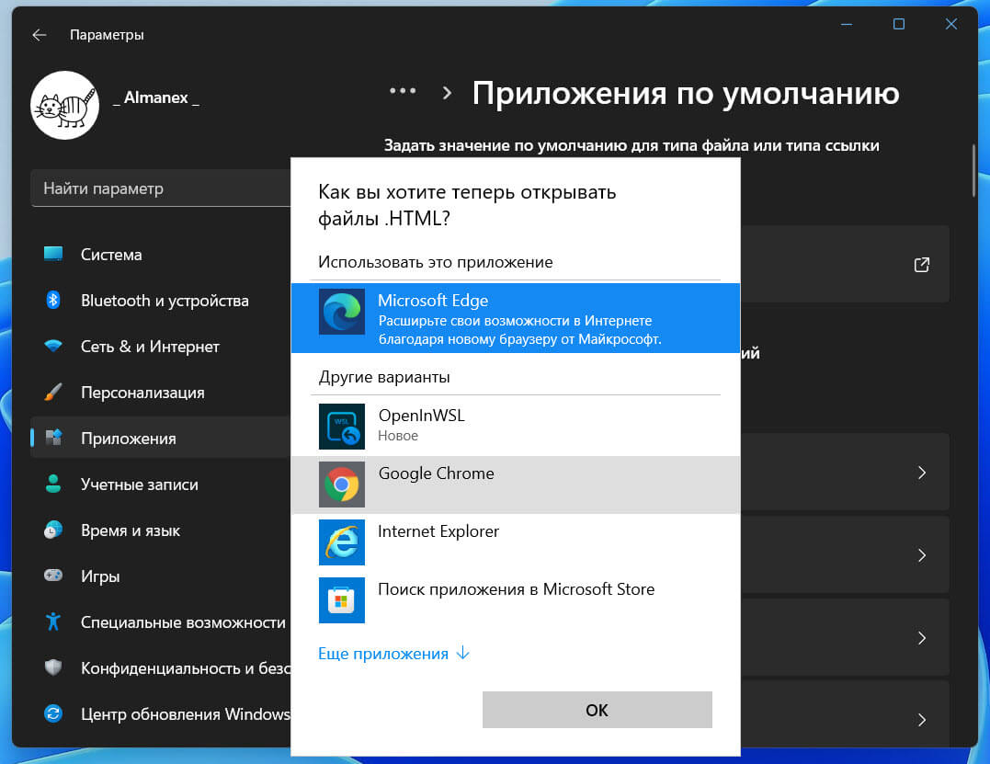Viewport: 990px width, 764px height.
Task: Click the open-external-link icon on the right
Action: click(922, 265)
